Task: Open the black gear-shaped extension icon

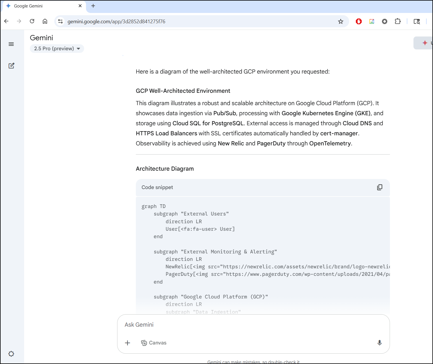Action: pos(384,21)
